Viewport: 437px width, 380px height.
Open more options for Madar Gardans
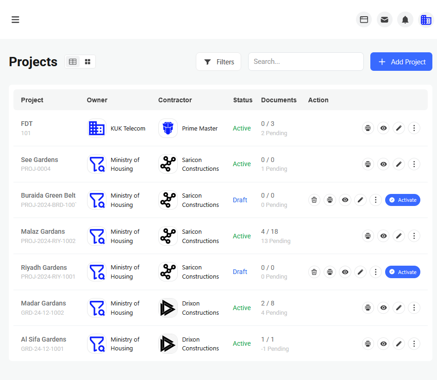(414, 308)
